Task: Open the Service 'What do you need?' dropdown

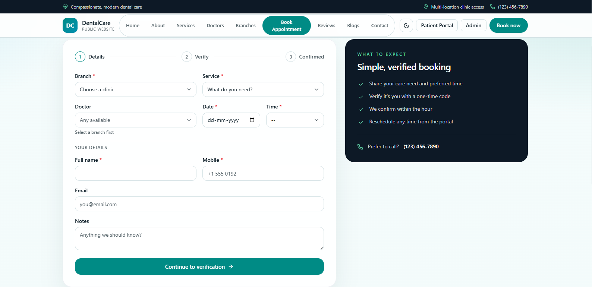Action: [x=263, y=89]
